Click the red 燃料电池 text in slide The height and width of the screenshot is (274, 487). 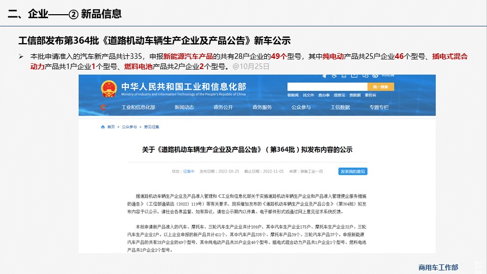(x=138, y=66)
